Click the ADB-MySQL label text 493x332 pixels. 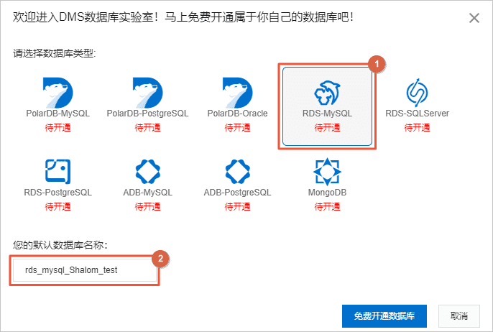click(x=148, y=192)
